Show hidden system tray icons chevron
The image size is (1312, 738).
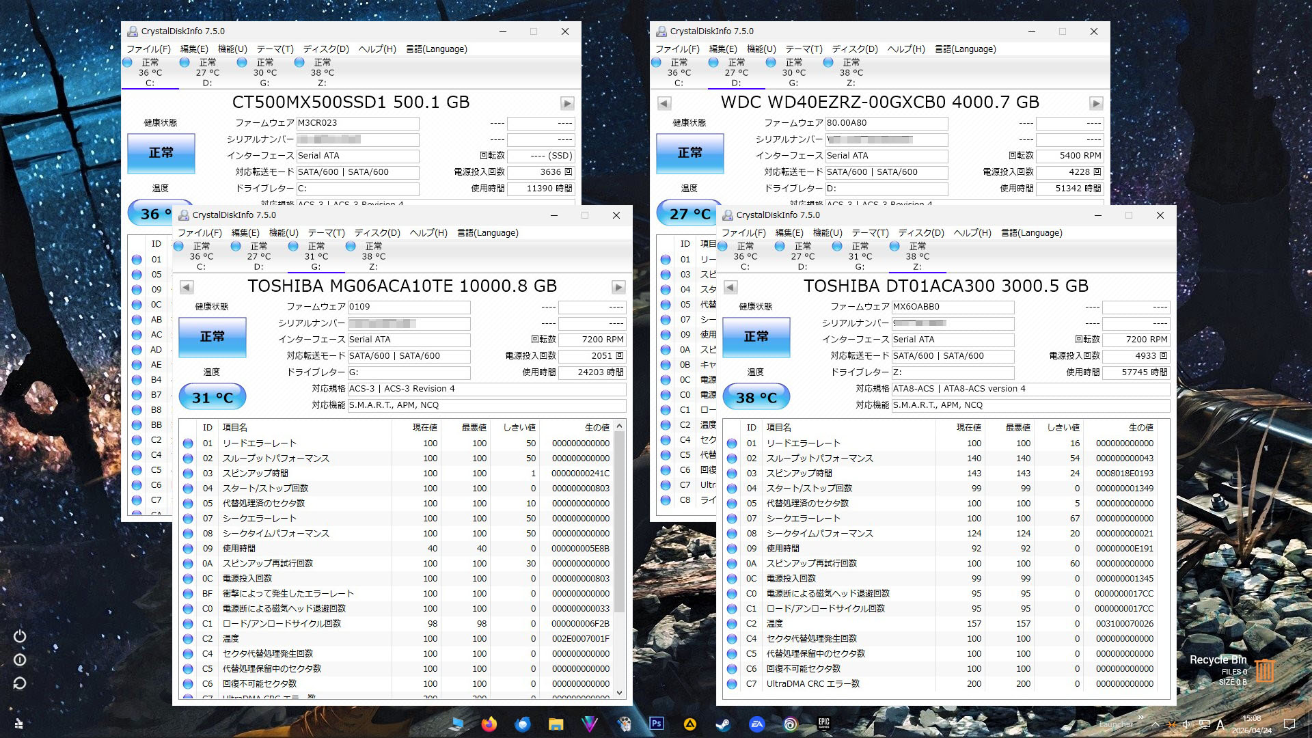(x=1155, y=724)
